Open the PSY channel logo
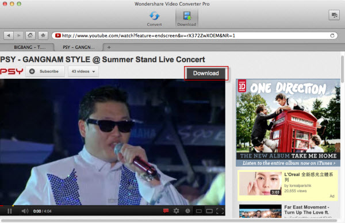Viewport: 345px width, 223px height. 11,71
